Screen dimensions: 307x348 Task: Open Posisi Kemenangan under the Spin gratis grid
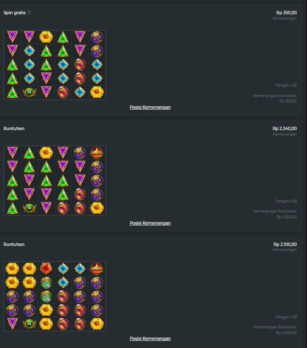(x=150, y=107)
